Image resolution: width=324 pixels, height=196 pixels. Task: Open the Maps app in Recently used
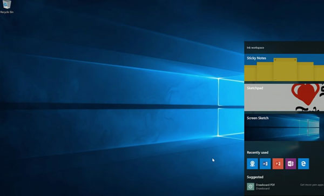(x=252, y=164)
